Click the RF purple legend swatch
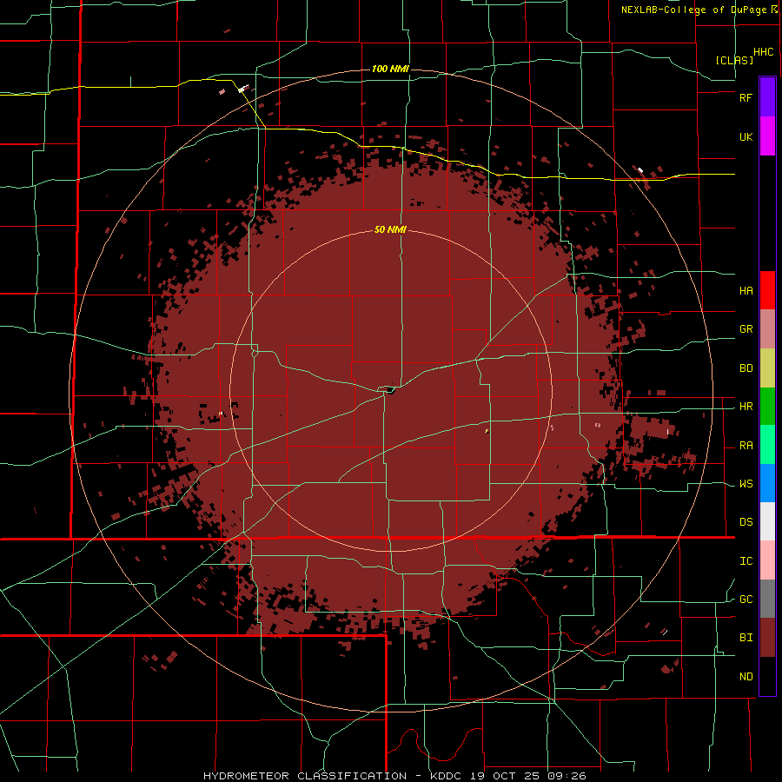Image resolution: width=782 pixels, height=782 pixels. pos(767,97)
